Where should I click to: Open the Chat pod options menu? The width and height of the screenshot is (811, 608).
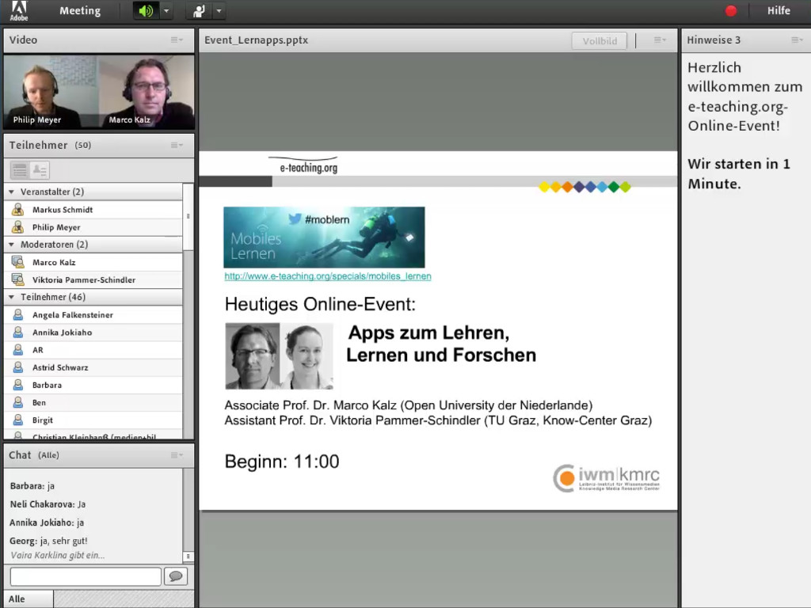coord(177,455)
